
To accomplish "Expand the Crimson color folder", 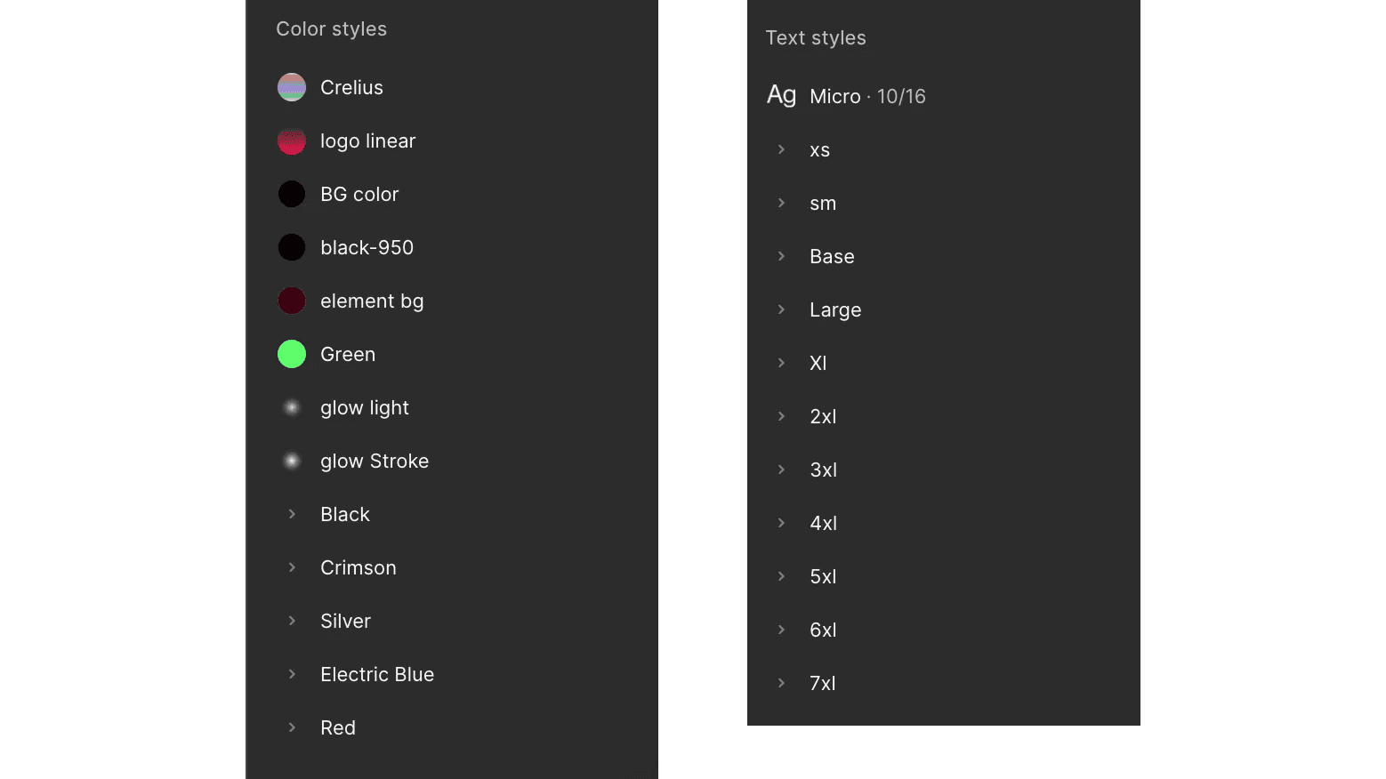I will [292, 567].
